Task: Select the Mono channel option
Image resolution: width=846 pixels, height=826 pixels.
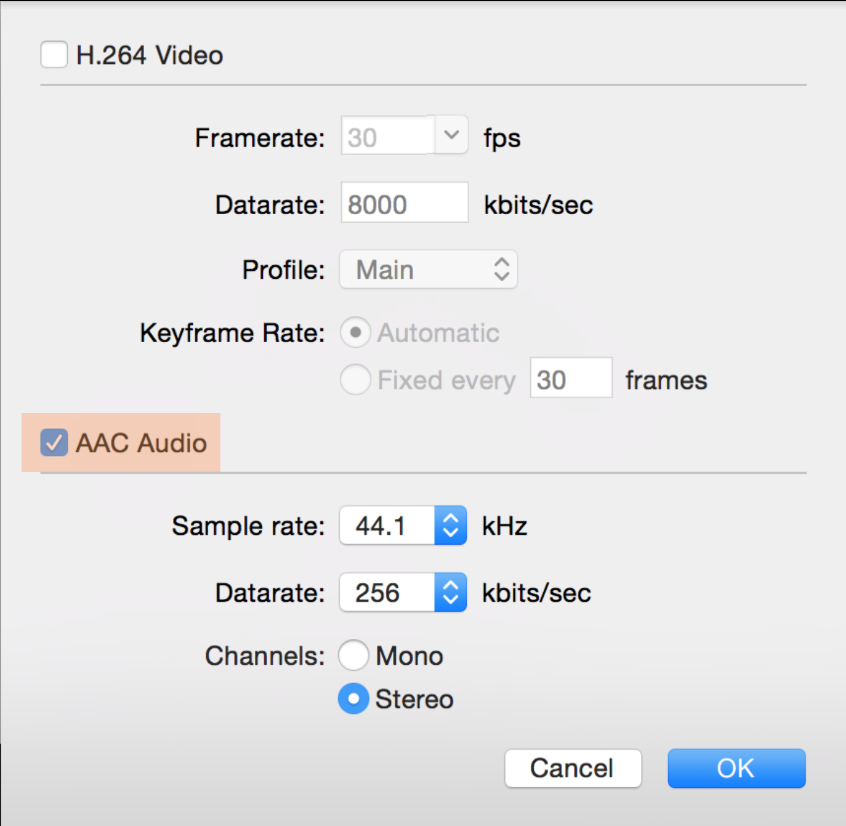Action: (x=353, y=655)
